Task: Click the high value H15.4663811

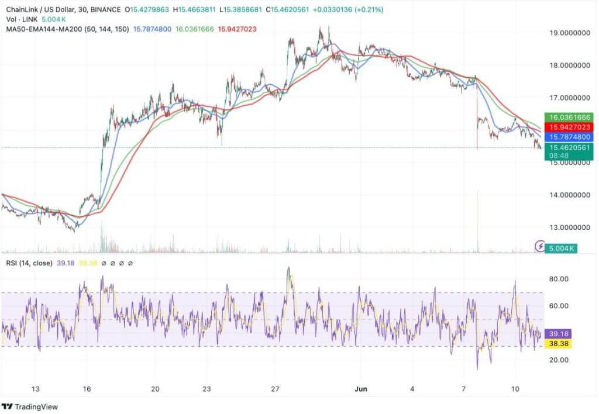Action: point(194,9)
